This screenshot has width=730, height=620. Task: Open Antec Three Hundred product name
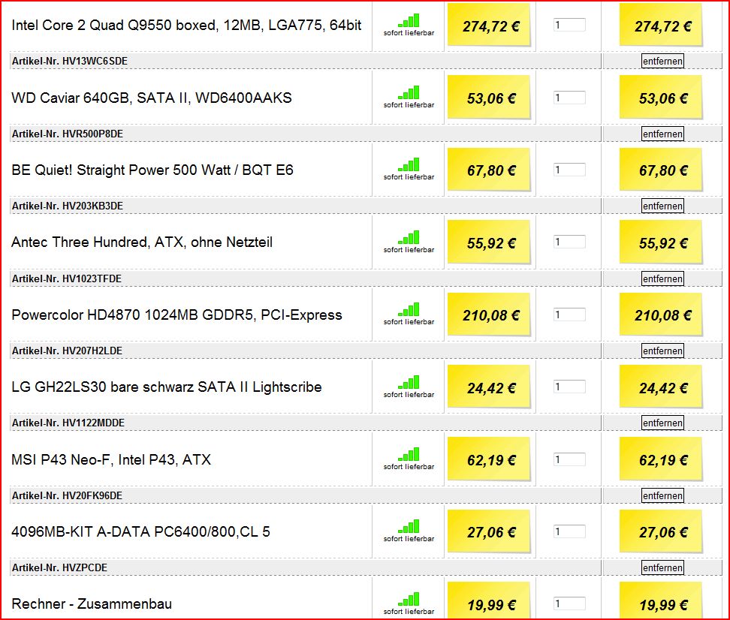[142, 242]
